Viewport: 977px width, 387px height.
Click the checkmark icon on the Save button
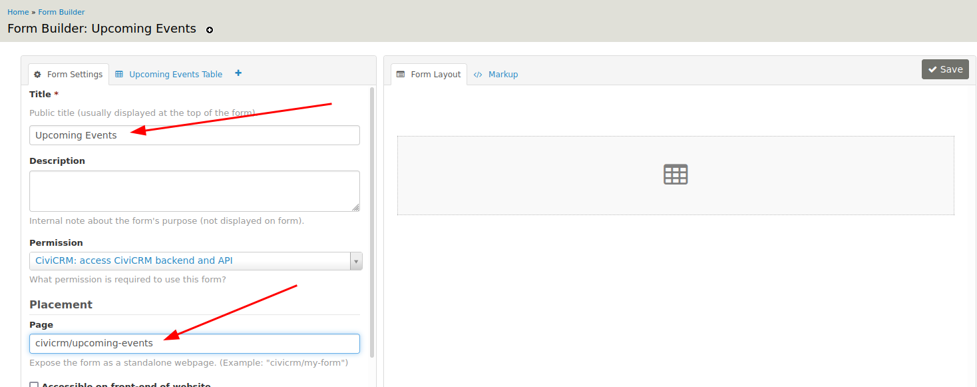(932, 69)
